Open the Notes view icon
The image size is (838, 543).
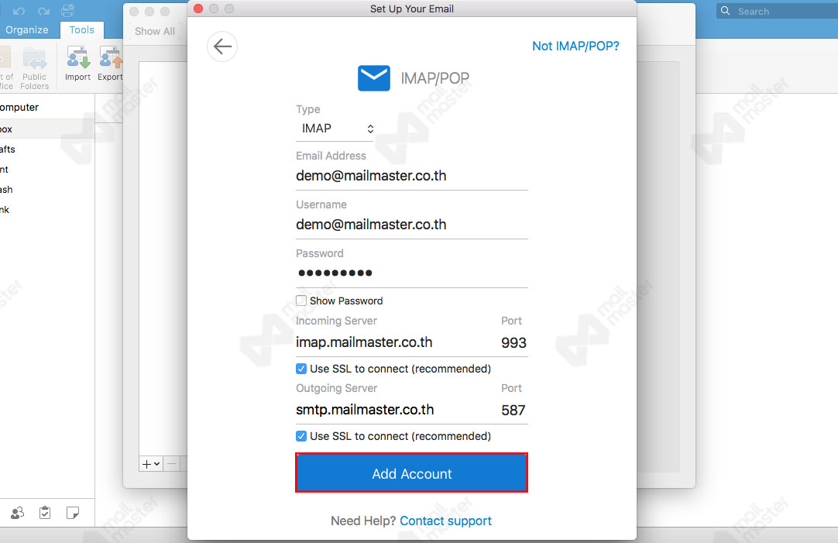click(72, 513)
